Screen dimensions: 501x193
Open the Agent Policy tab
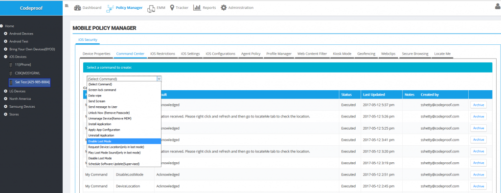coord(251,54)
